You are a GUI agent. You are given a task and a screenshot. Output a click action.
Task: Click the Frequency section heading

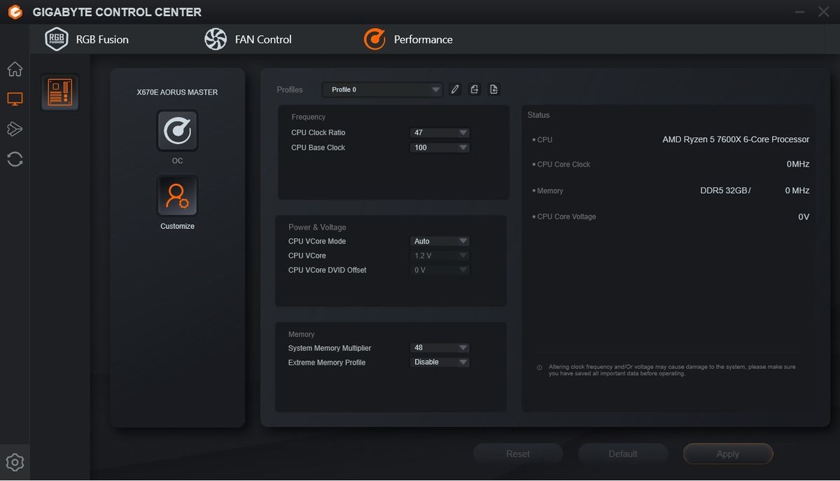309,117
